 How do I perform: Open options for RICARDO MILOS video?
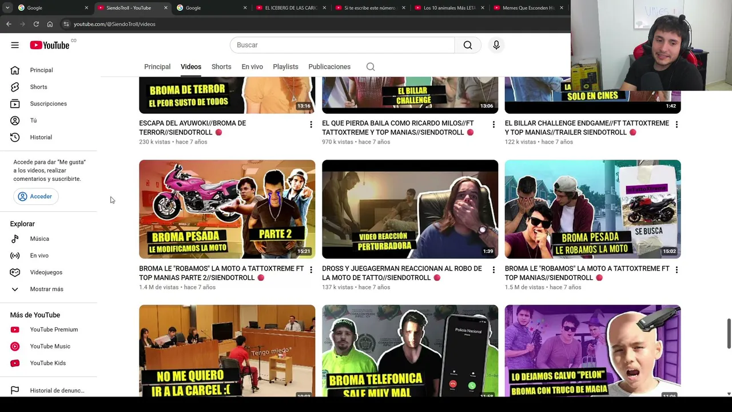click(x=494, y=124)
